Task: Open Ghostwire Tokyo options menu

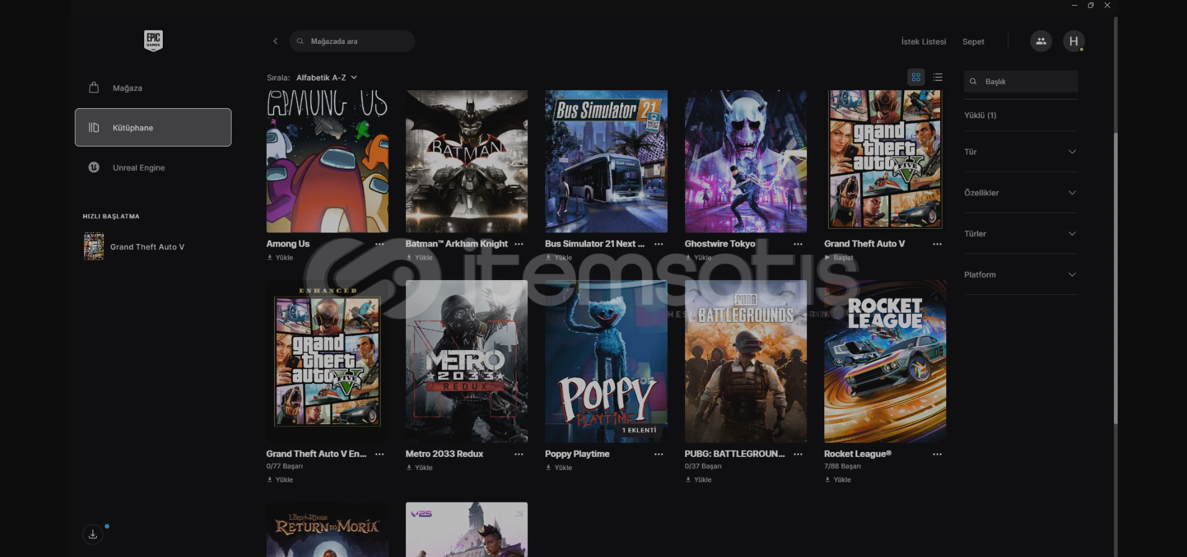Action: (x=798, y=244)
